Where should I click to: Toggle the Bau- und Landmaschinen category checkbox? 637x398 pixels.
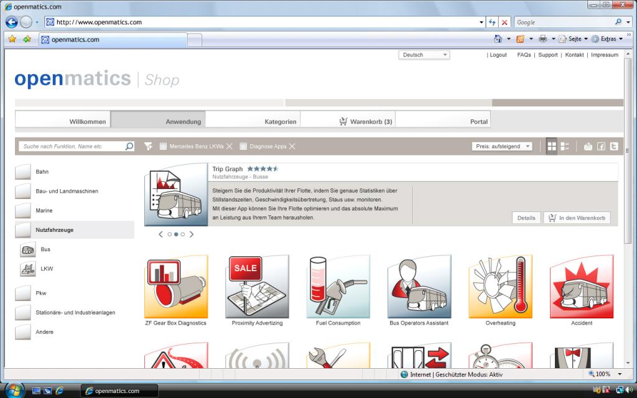click(23, 191)
